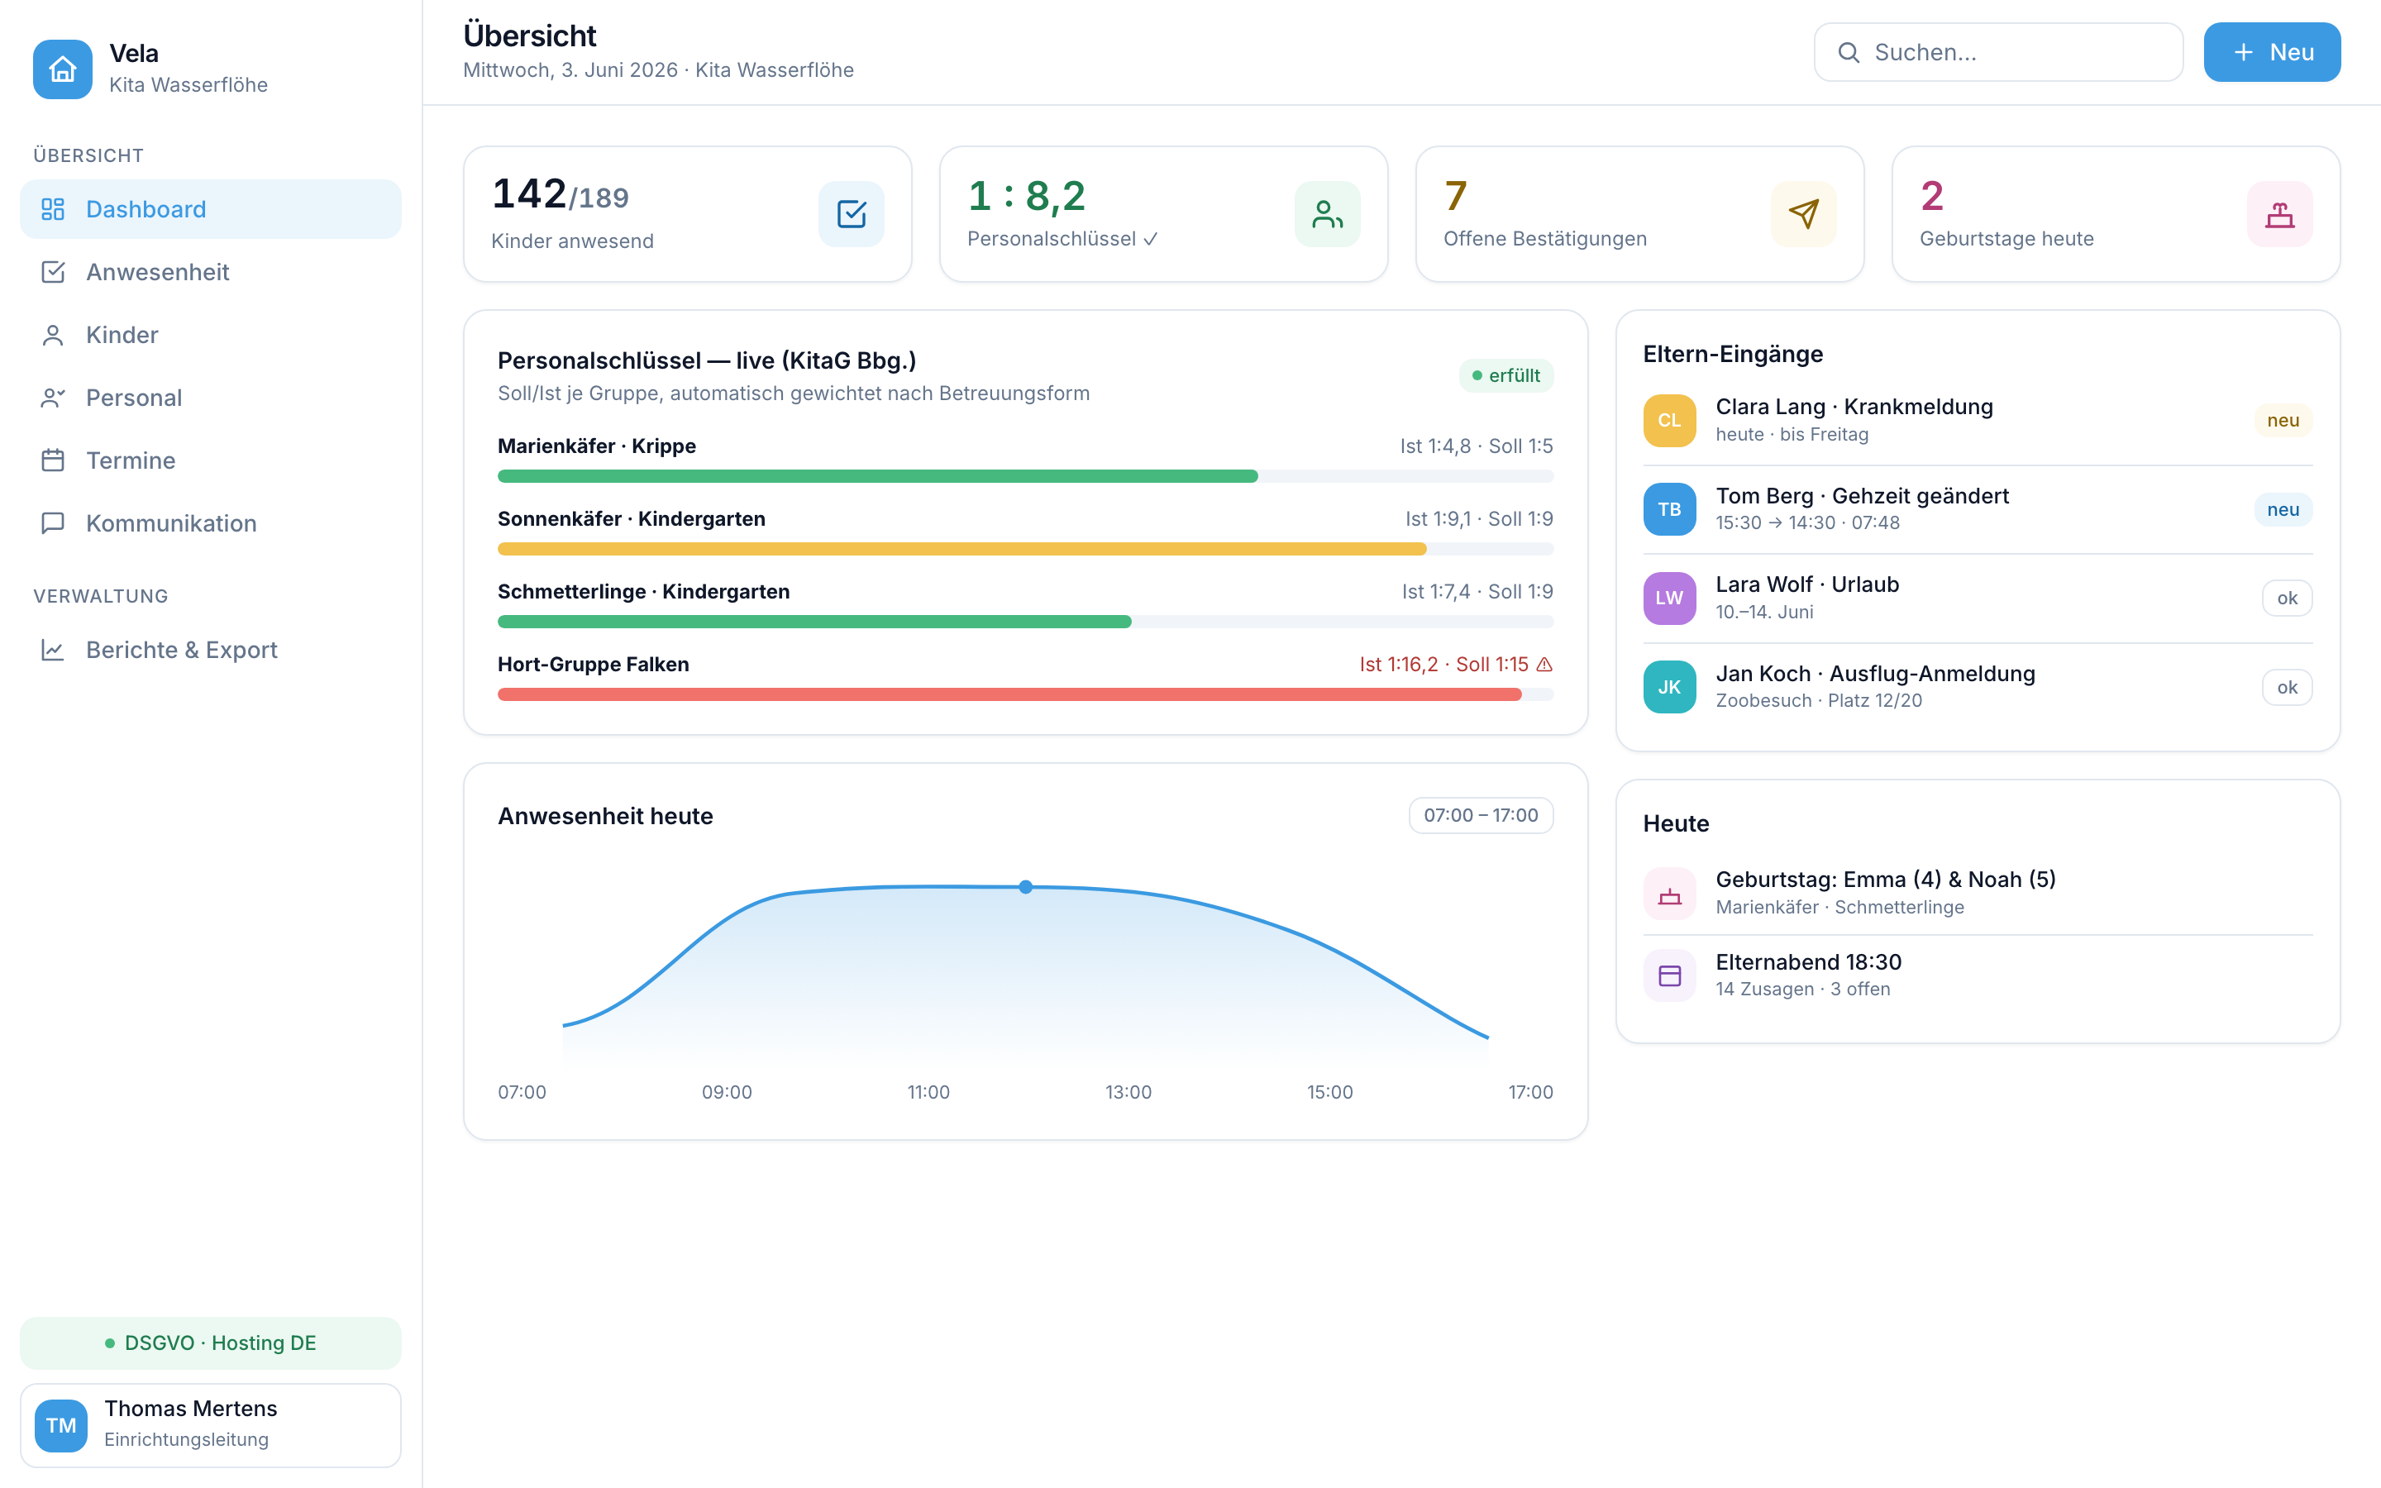Click the Dashboard grid icon in sidebar
The height and width of the screenshot is (1488, 2381).
coord(53,208)
